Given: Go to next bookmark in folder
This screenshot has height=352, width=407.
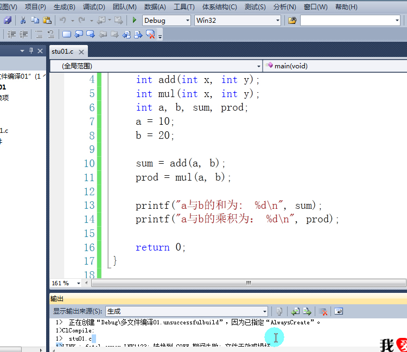Looking at the screenshot, I should [115, 34].
